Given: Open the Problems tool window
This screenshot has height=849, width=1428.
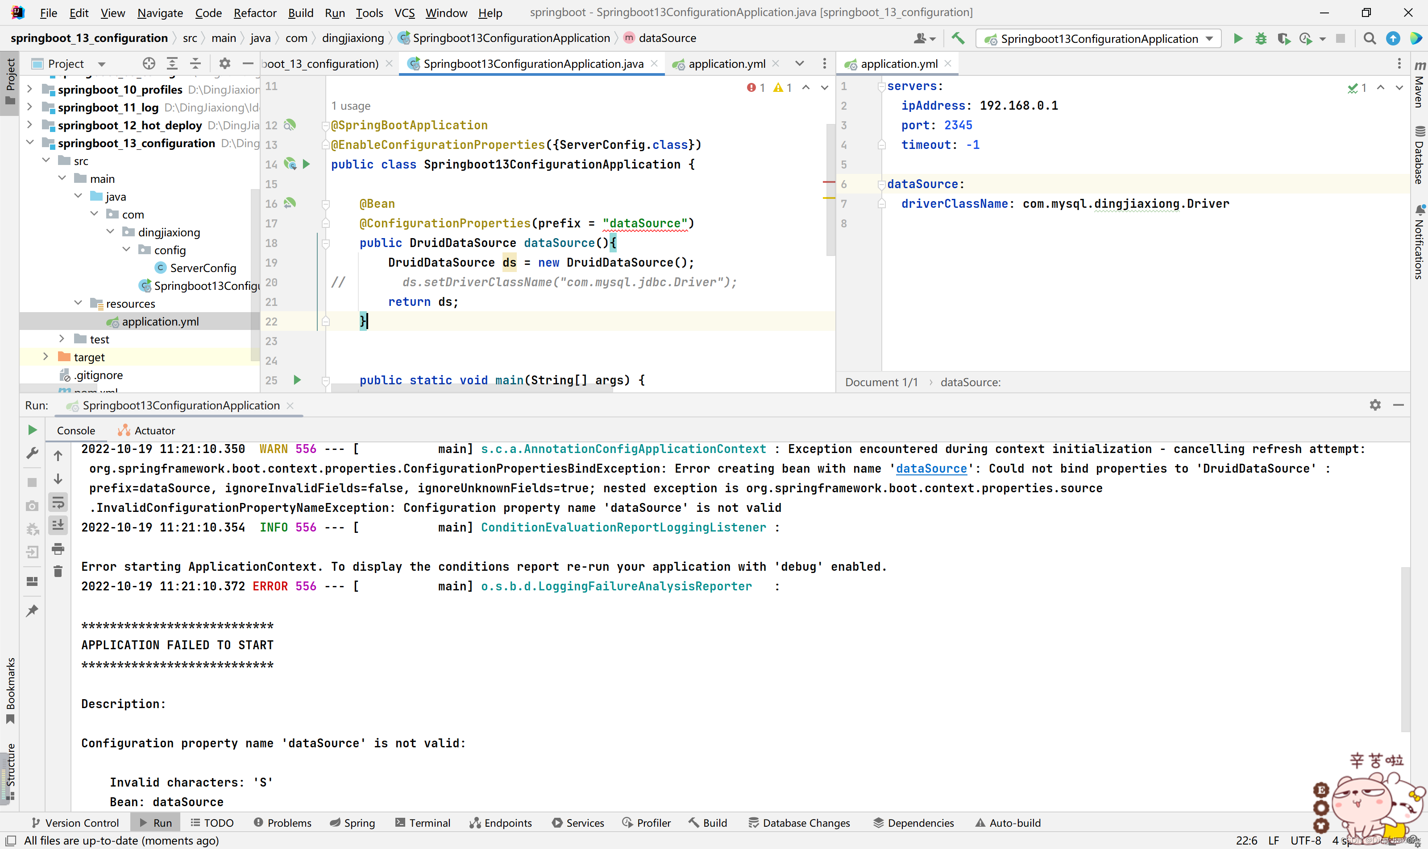Looking at the screenshot, I should pos(283,823).
